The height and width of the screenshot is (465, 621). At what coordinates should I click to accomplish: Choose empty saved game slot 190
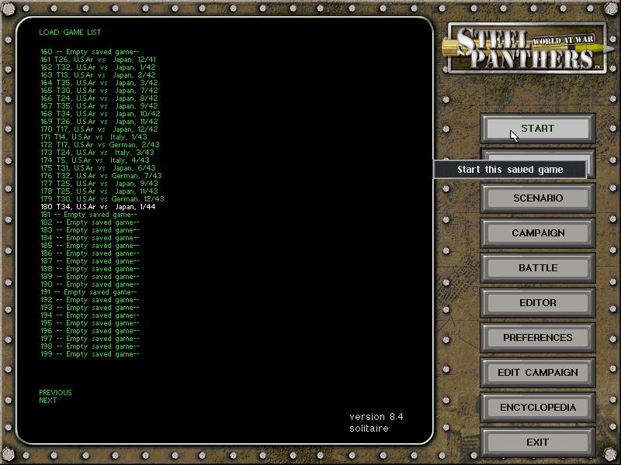pos(90,284)
